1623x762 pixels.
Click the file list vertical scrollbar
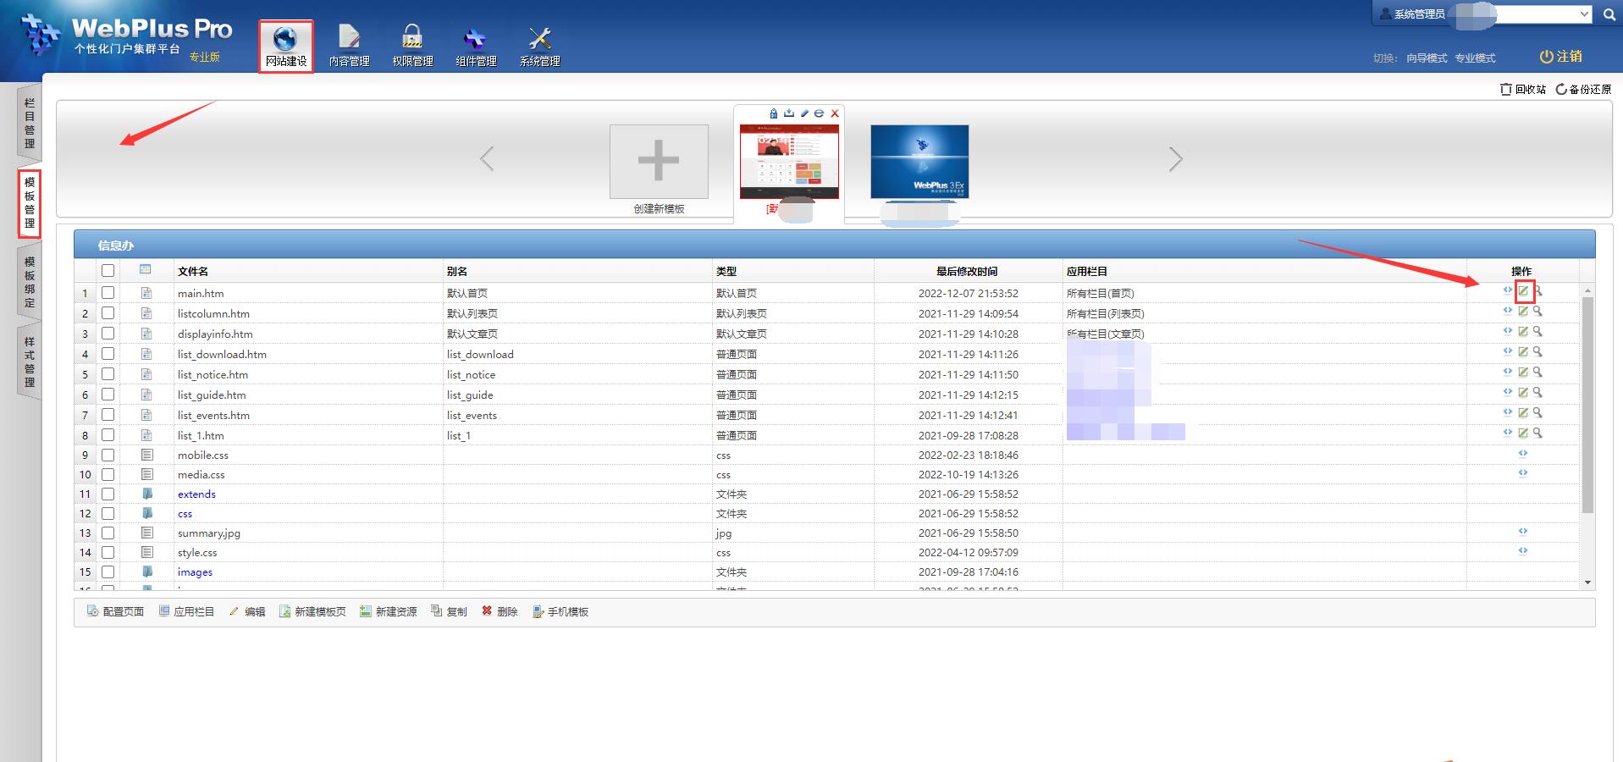[1587, 406]
